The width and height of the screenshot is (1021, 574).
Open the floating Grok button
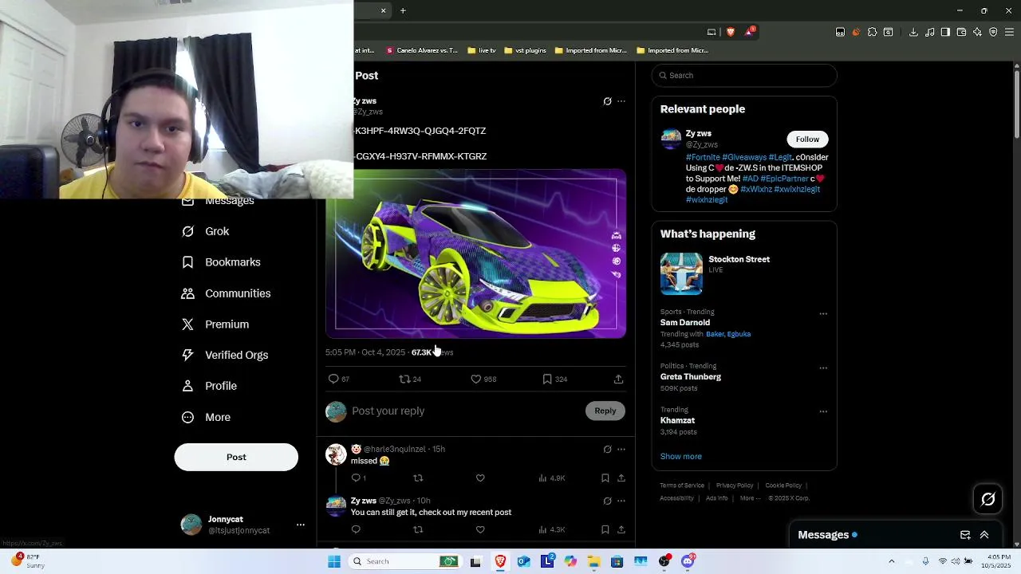[x=988, y=500]
